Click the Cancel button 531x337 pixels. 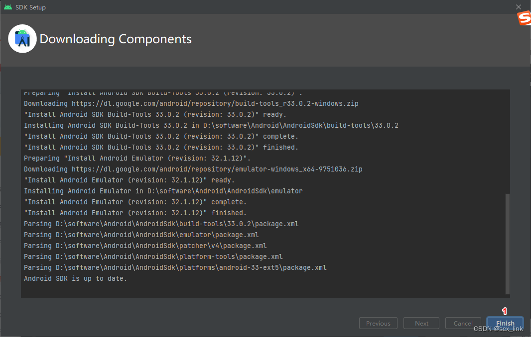pos(463,323)
